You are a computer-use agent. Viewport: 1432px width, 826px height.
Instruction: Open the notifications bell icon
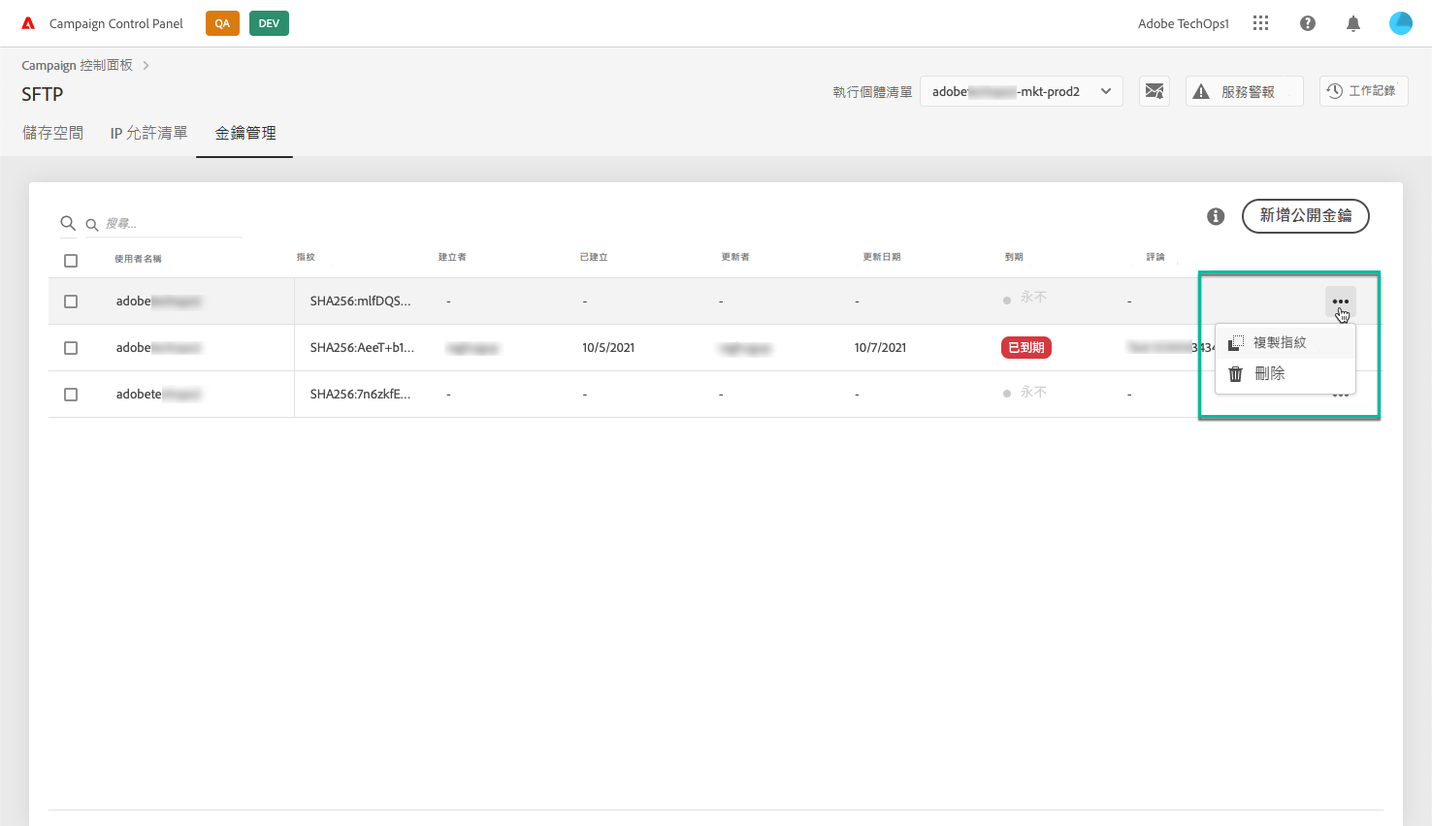pyautogui.click(x=1353, y=23)
